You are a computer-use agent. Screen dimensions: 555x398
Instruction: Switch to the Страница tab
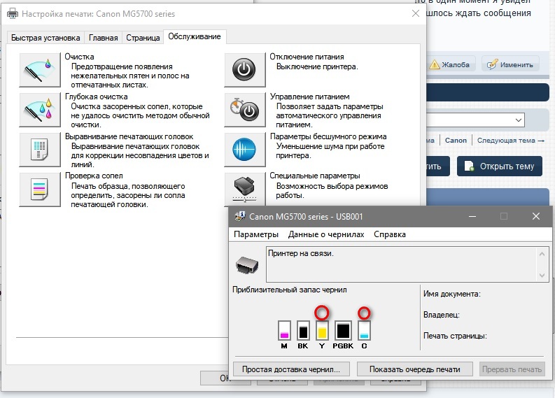click(143, 38)
